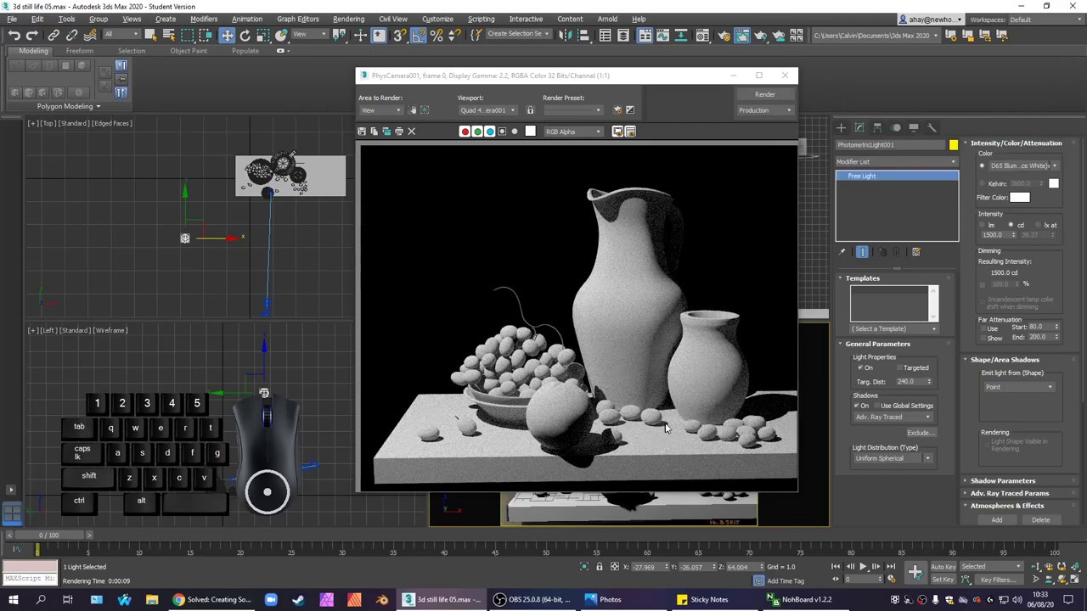Activate the Select and Scale tool
Screen dimensions: 1087x611
263,35
